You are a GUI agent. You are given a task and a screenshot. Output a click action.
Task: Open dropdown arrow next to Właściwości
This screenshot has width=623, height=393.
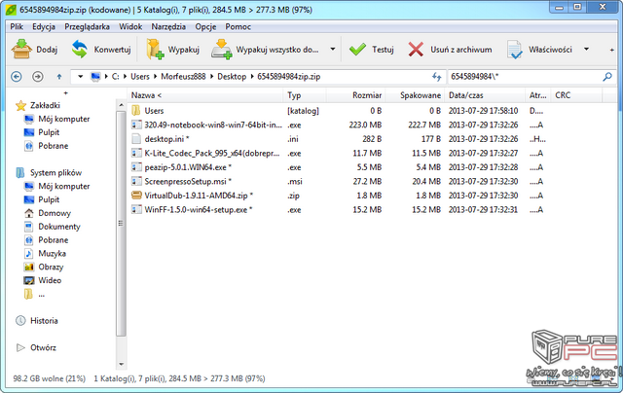click(586, 50)
